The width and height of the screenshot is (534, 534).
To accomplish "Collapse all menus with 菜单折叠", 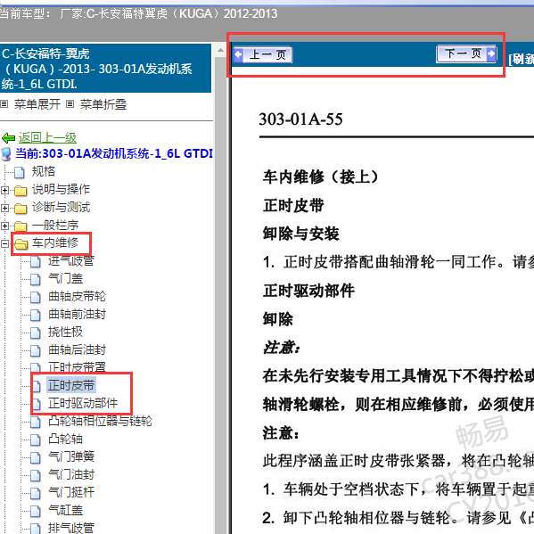I will pos(103,104).
